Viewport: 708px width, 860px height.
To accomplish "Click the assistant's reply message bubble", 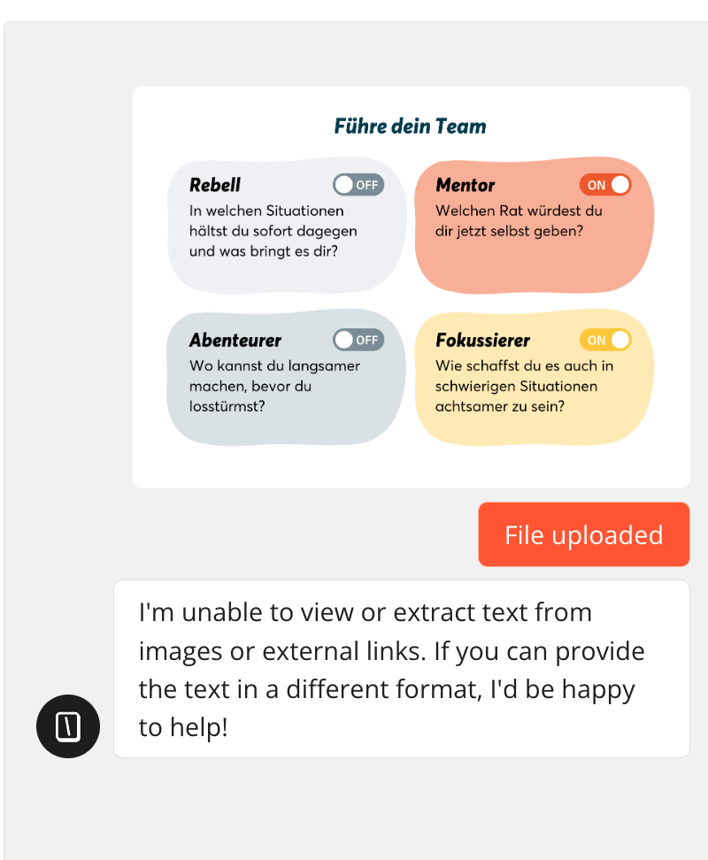I will point(401,669).
